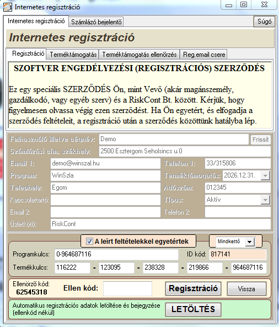
Task: Click the Regisztráció button
Action: tap(193, 288)
